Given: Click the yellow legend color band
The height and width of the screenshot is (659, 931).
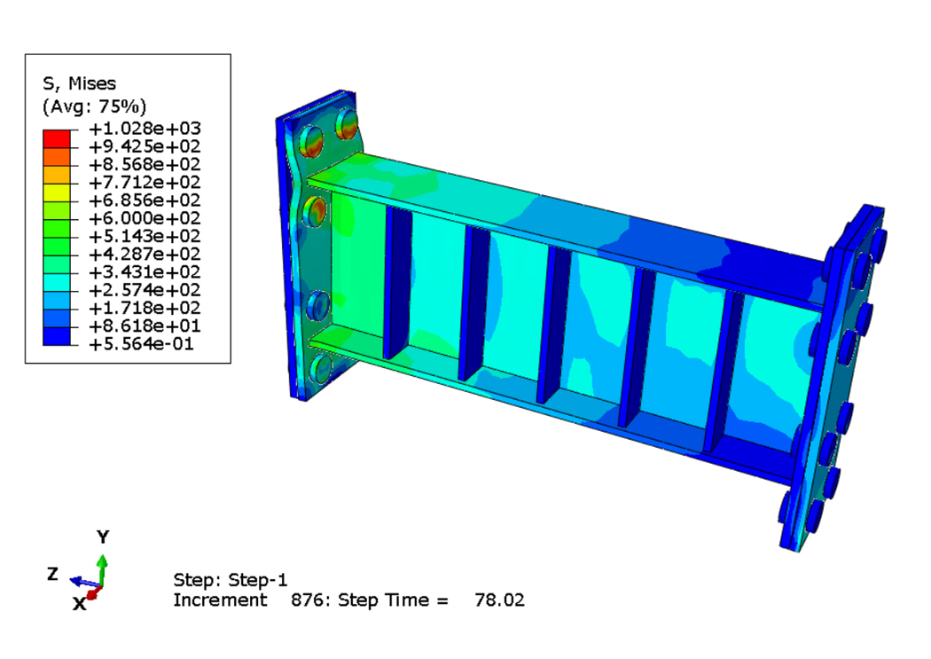Looking at the screenshot, I should (56, 191).
